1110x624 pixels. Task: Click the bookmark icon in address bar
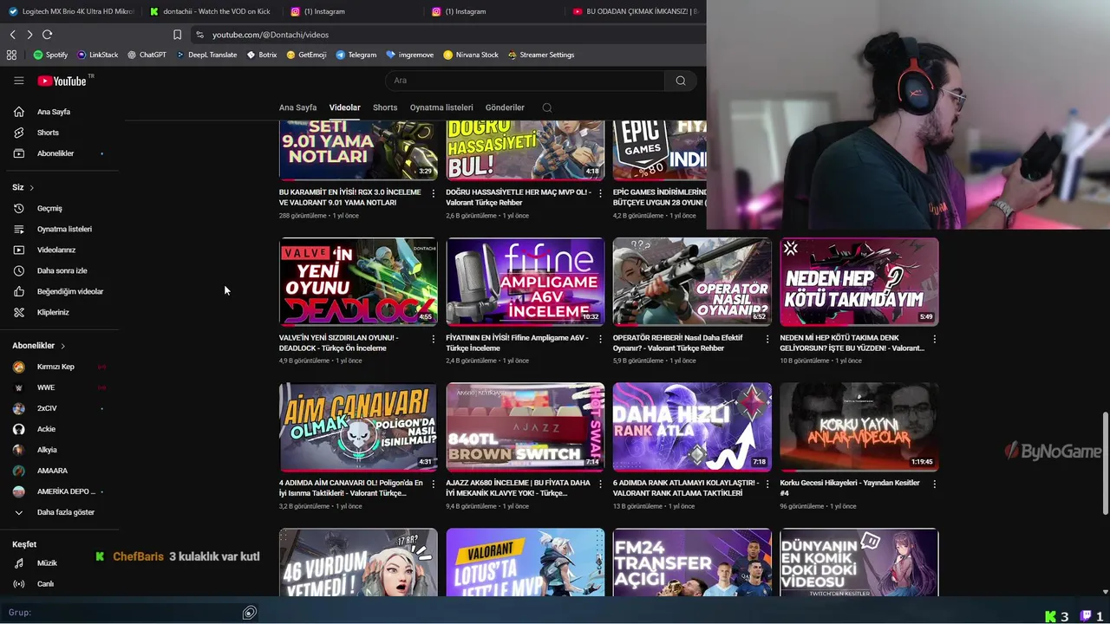177,35
